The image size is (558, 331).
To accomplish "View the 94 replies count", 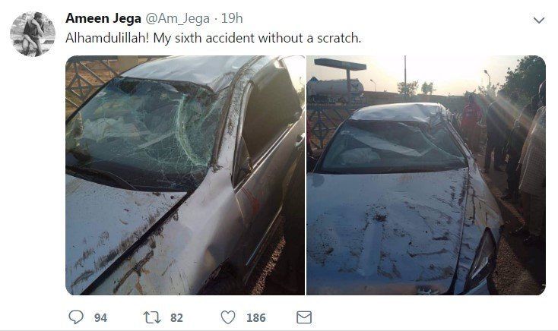I will click(x=100, y=317).
